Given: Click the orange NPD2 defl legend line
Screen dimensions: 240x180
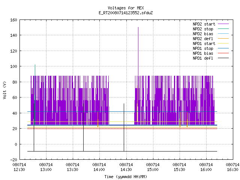Looking at the screenshot, I should point(223,39).
